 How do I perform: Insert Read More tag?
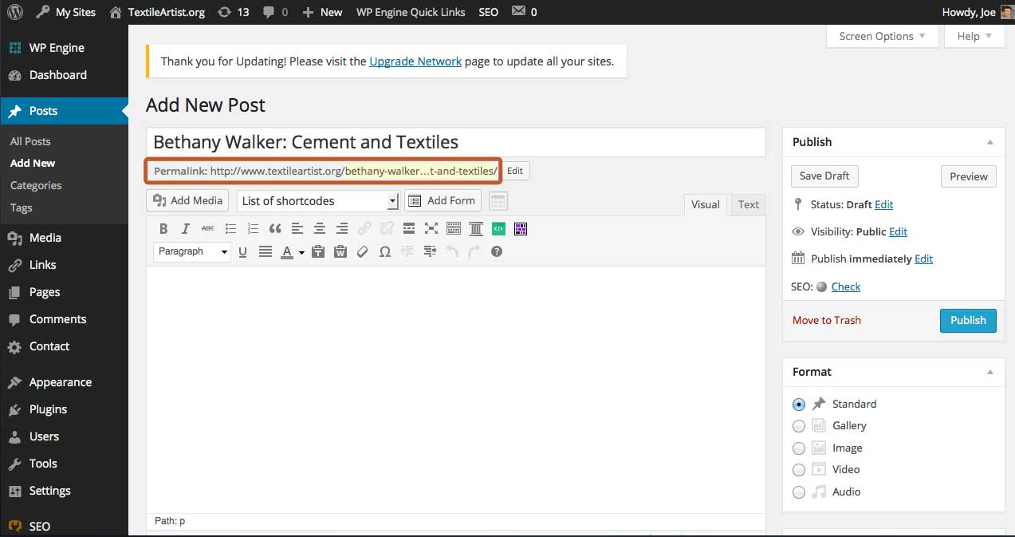(x=409, y=229)
